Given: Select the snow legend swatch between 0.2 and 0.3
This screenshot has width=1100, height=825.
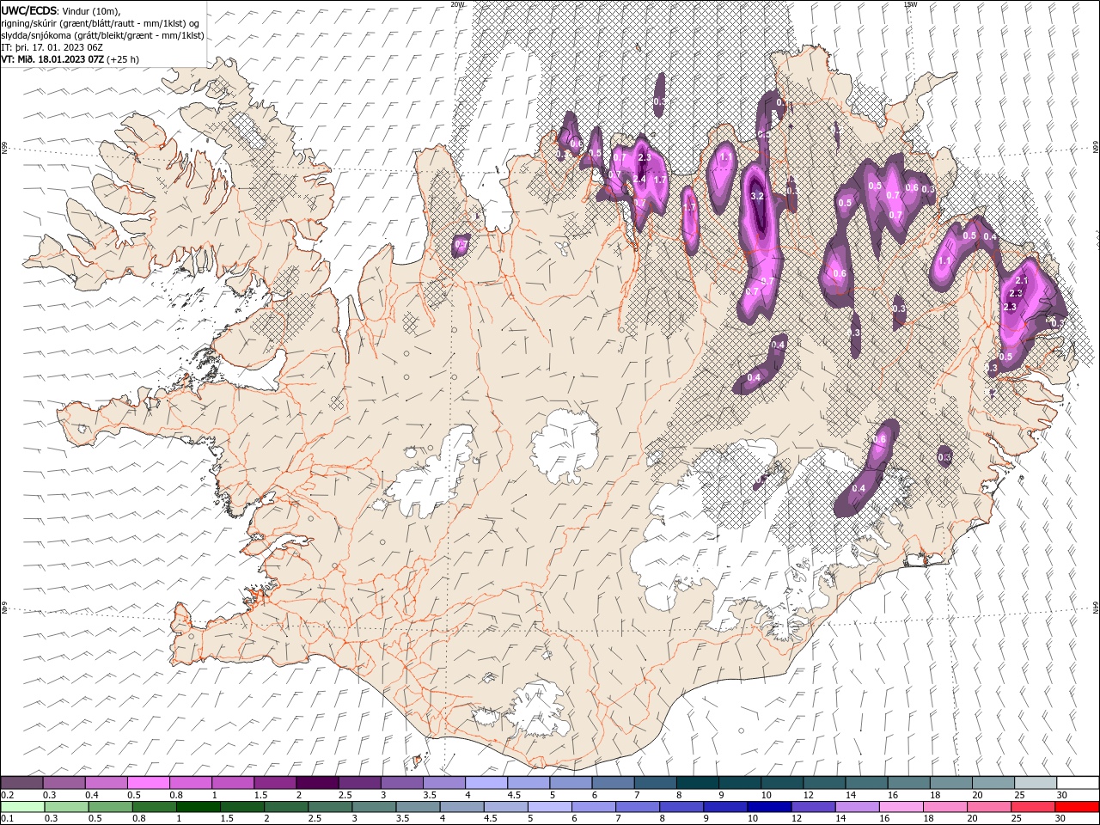Looking at the screenshot, I should pos(21,783).
